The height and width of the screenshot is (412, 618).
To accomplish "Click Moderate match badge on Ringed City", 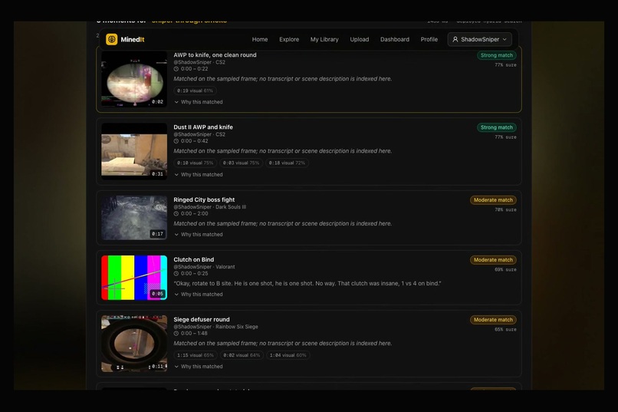I will pyautogui.click(x=493, y=200).
